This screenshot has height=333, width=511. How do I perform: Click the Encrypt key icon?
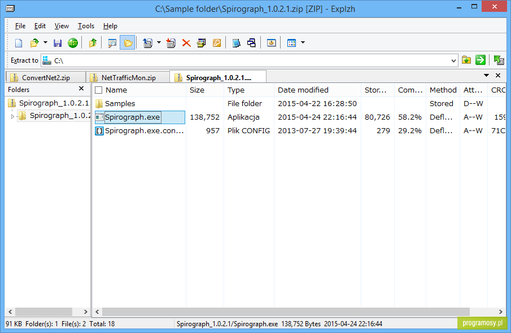click(217, 43)
